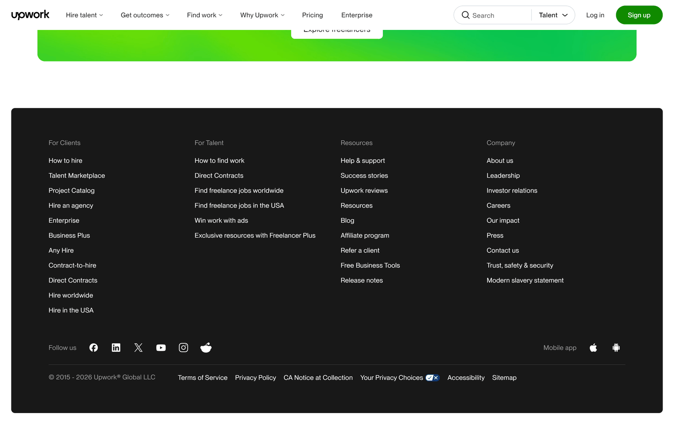This screenshot has height=421, width=674.
Task: Open Terms of Service
Action: click(203, 378)
